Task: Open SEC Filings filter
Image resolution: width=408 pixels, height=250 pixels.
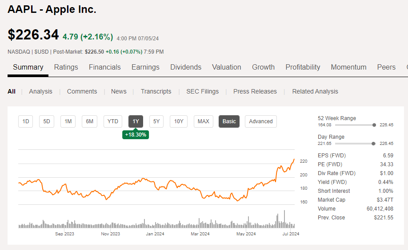Action: pyautogui.click(x=202, y=91)
